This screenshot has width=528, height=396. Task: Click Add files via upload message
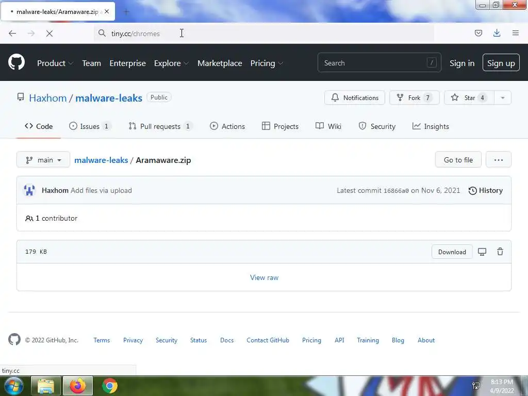click(x=101, y=190)
